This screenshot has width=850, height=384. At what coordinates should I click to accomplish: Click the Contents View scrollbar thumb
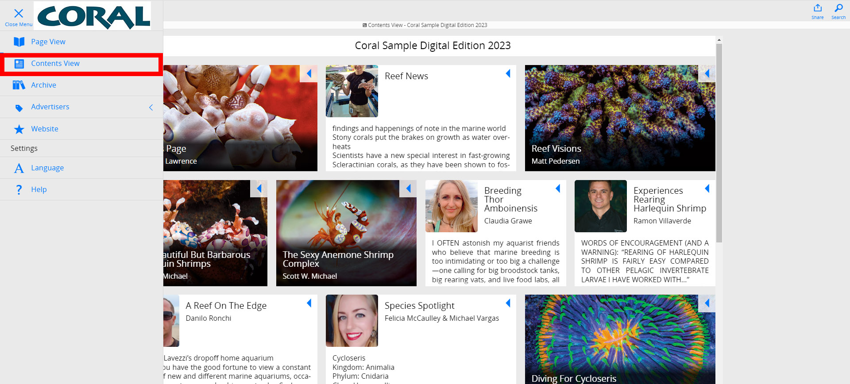(x=719, y=143)
